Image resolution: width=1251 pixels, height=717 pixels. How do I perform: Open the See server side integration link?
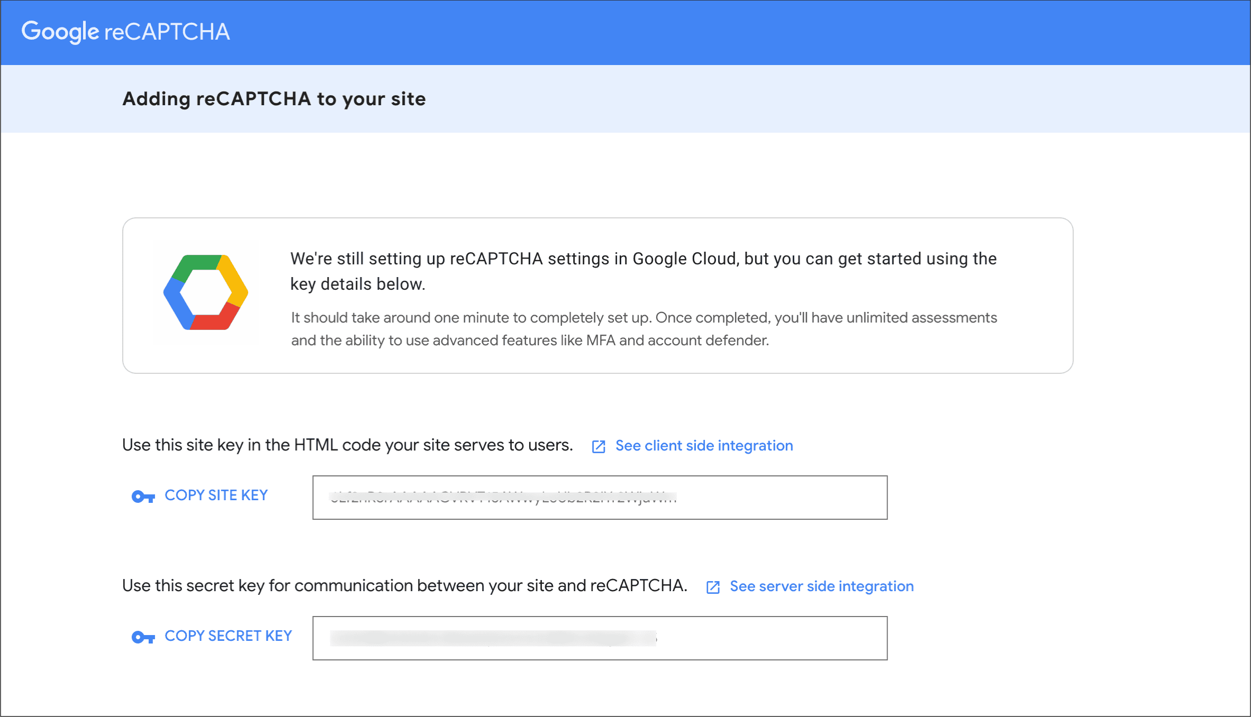[821, 586]
